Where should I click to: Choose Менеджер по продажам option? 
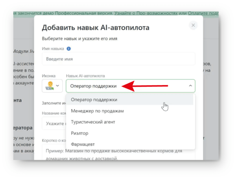point(129,111)
